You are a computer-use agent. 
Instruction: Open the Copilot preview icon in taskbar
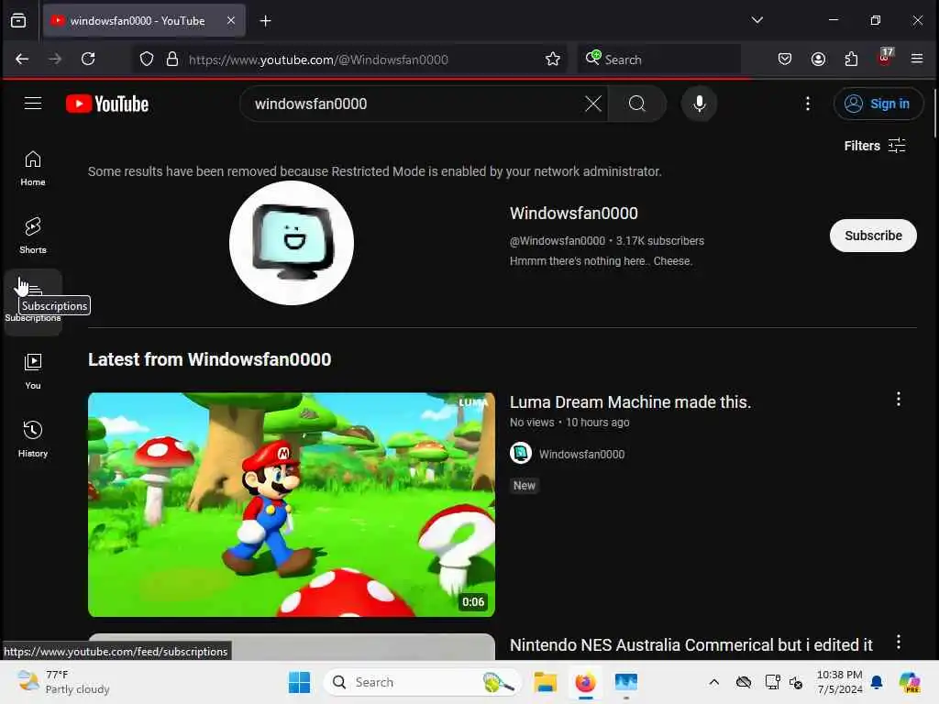[910, 682]
